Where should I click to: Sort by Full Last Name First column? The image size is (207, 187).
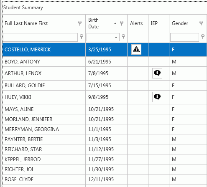pyautogui.click(x=26, y=23)
